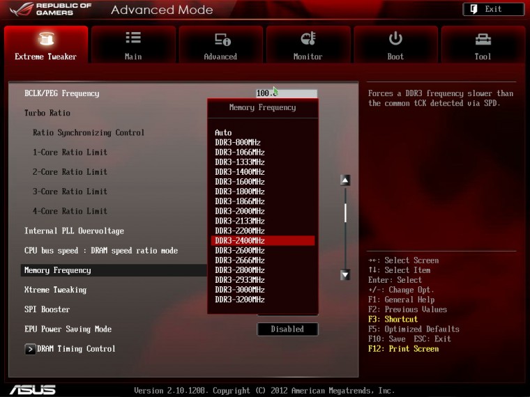The image size is (530, 397).
Task: Click the Exit button text
Action: (494, 9)
